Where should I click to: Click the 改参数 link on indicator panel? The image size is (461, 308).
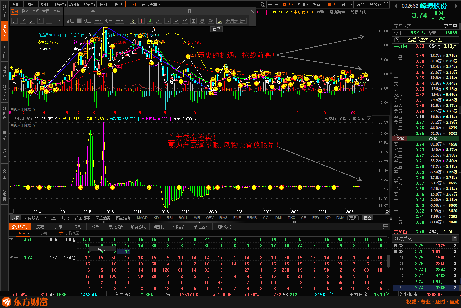[x=330, y=119]
